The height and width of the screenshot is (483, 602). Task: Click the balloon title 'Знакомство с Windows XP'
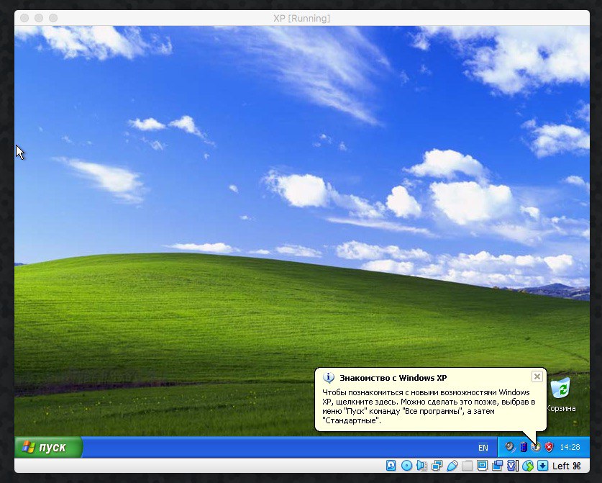(393, 378)
